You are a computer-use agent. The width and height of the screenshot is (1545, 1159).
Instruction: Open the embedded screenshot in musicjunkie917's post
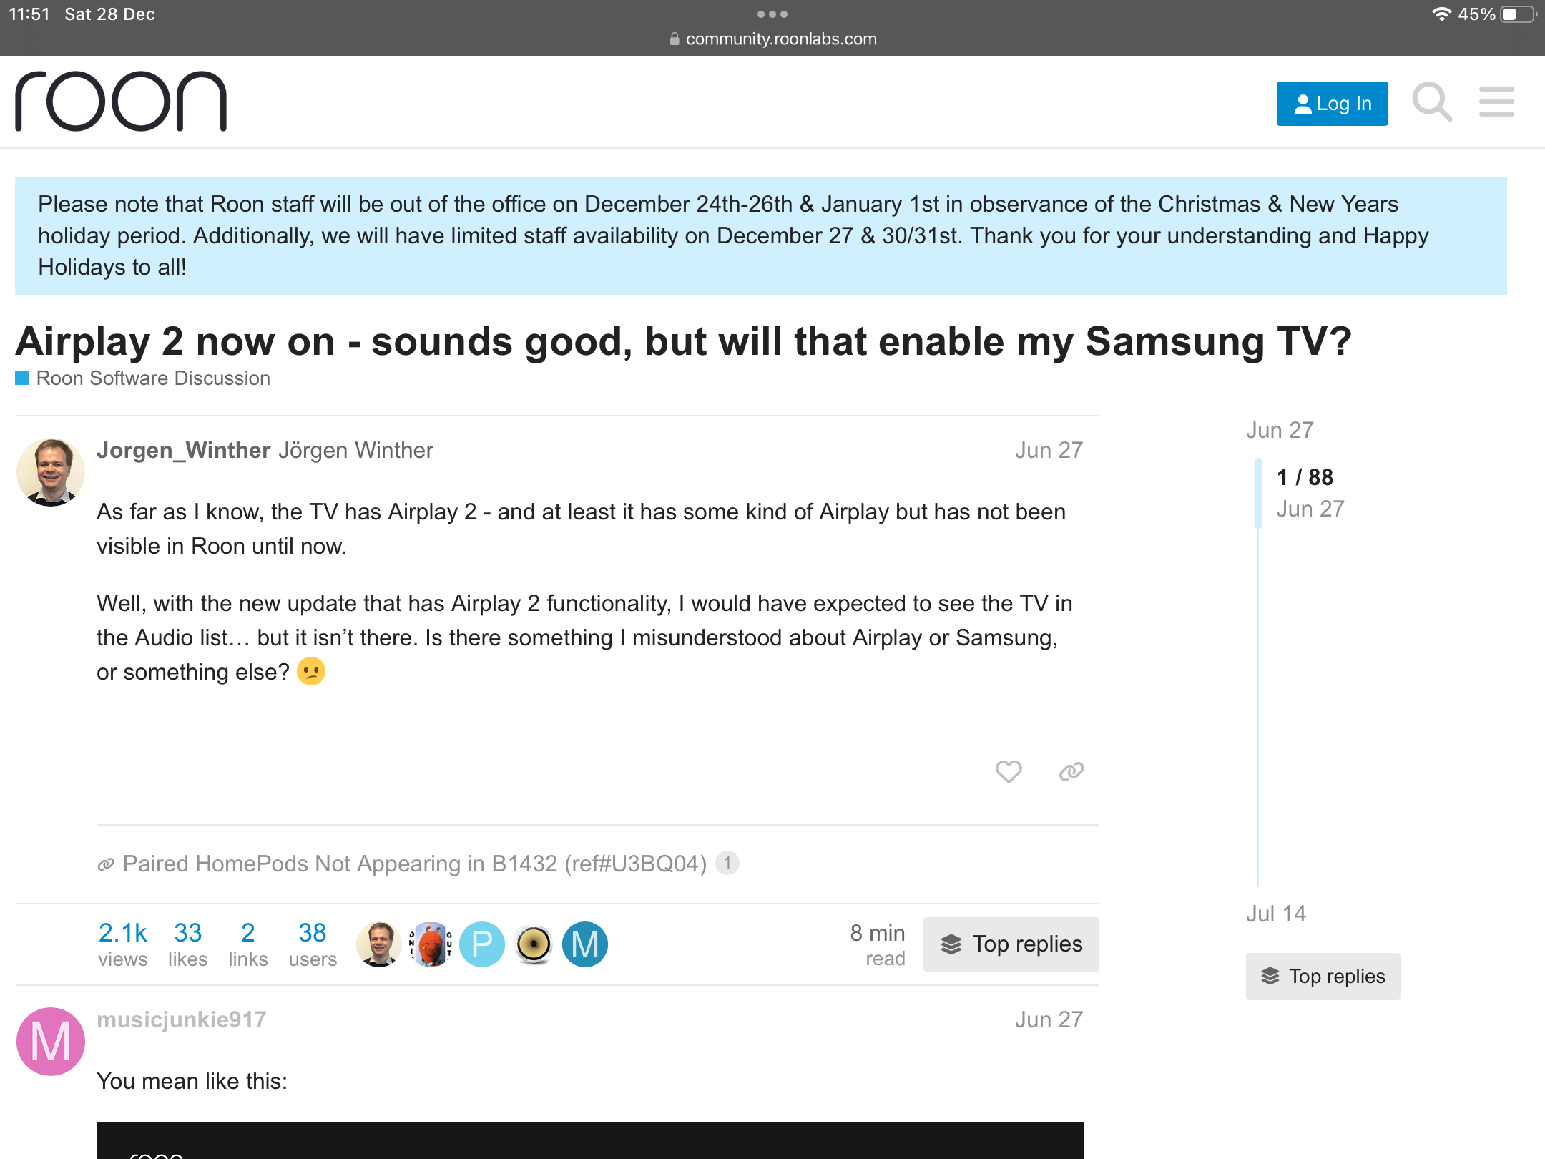tap(590, 1140)
